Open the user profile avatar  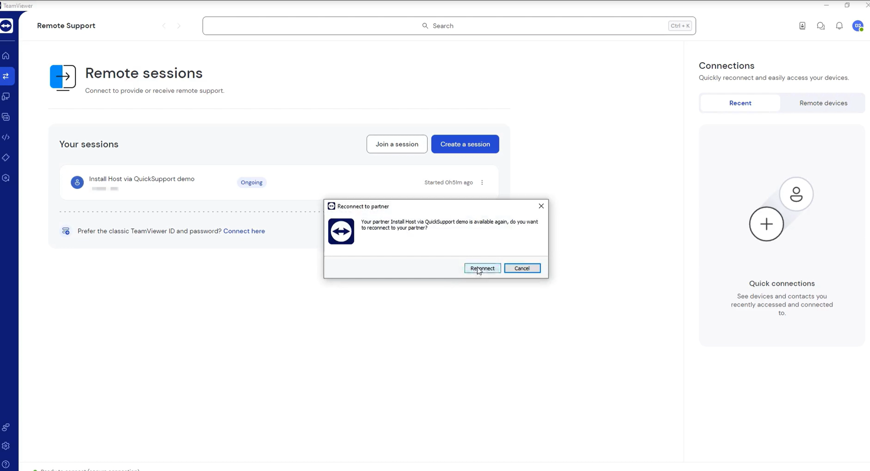pos(858,26)
